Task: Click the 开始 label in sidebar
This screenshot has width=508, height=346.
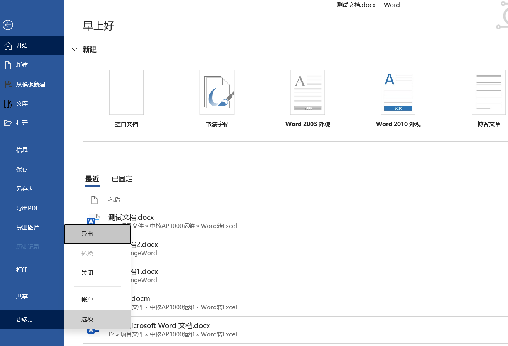Action: coord(22,46)
